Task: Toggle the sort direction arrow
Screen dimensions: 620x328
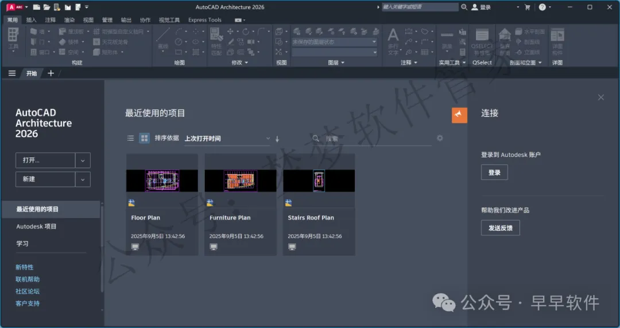Action: click(x=277, y=139)
